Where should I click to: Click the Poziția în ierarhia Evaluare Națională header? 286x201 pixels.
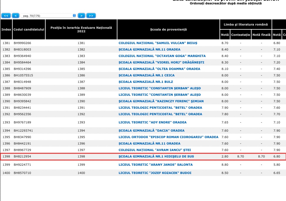coord(81,29)
